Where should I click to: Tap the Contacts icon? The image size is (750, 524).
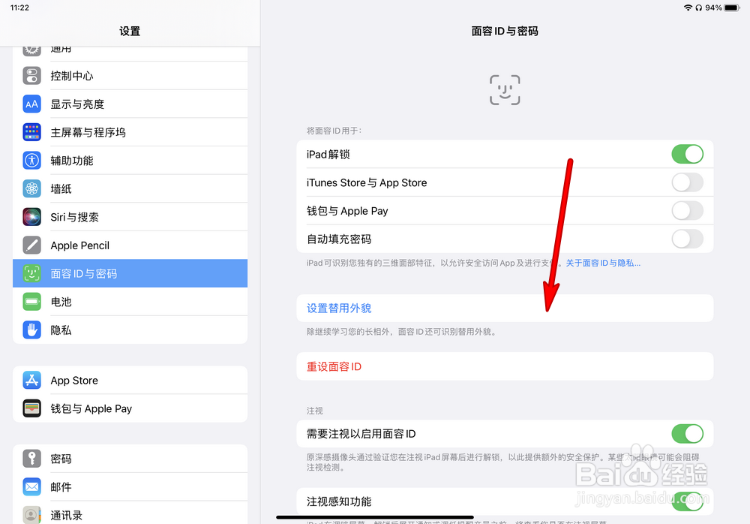tap(32, 515)
